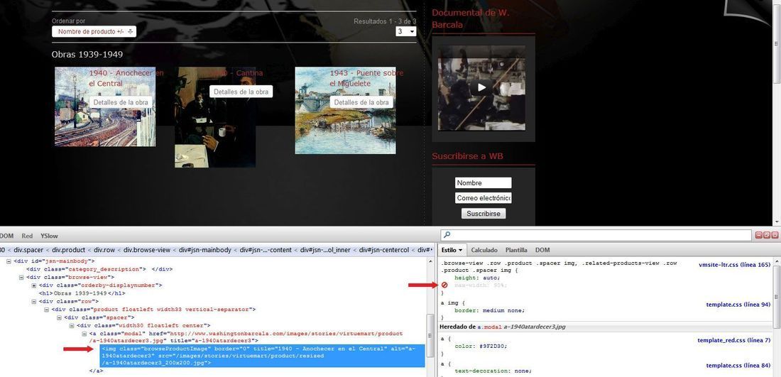Select the highlighted img browseProductImage node
781x377 pixels.
[x=263, y=356]
